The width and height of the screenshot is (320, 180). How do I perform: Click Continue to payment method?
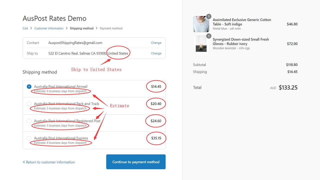(x=135, y=162)
